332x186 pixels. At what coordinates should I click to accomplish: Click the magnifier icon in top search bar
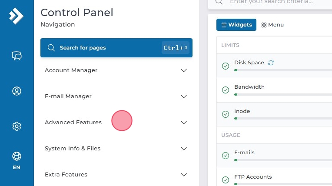[219, 2]
